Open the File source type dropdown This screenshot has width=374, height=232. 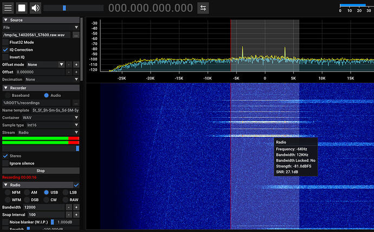(x=41, y=28)
